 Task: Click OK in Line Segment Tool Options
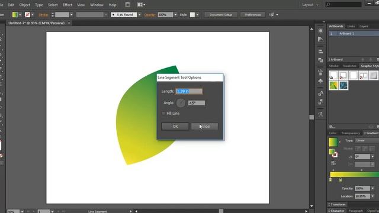[175, 126]
